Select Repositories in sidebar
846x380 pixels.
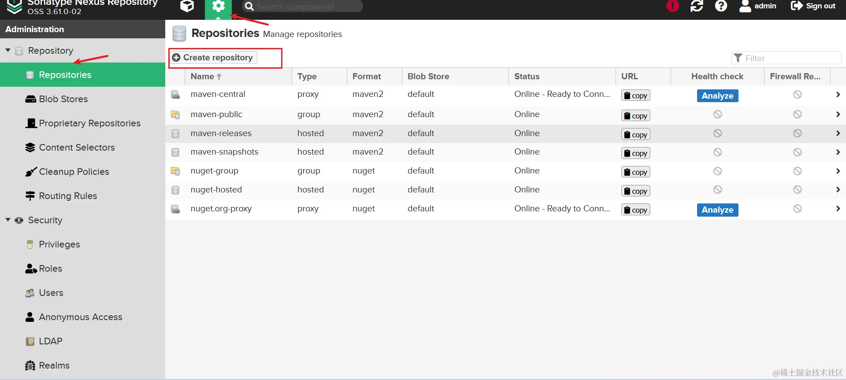coord(82,75)
